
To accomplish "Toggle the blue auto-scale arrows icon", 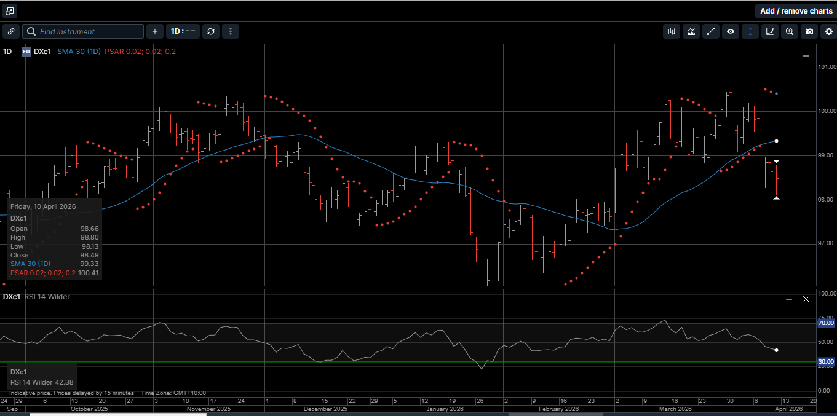I will pos(750,31).
